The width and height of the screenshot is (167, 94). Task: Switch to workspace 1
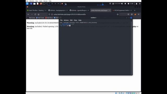(49, 4)
